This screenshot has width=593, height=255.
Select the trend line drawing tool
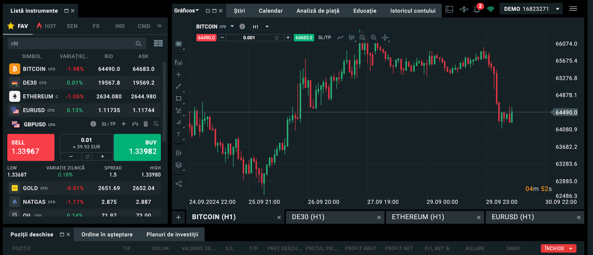tap(178, 86)
